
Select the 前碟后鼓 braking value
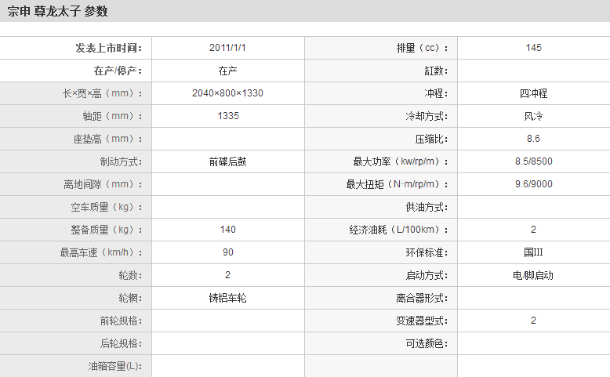pyautogui.click(x=227, y=161)
